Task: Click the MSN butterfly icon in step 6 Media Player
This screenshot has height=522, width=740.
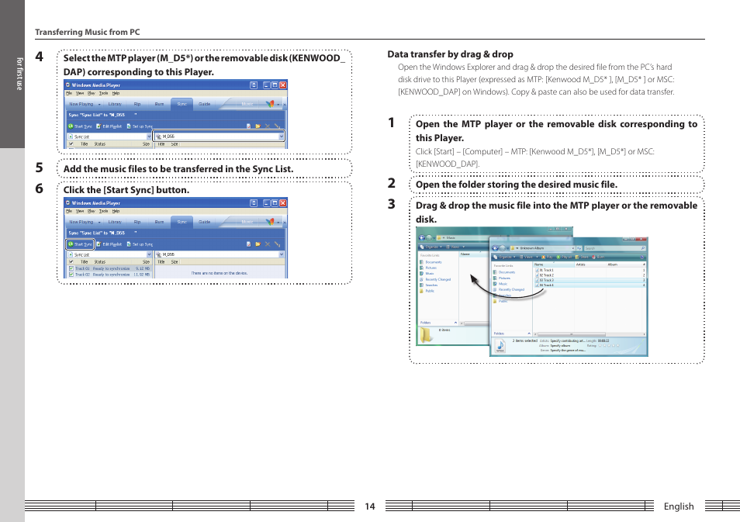Action: [x=270, y=222]
